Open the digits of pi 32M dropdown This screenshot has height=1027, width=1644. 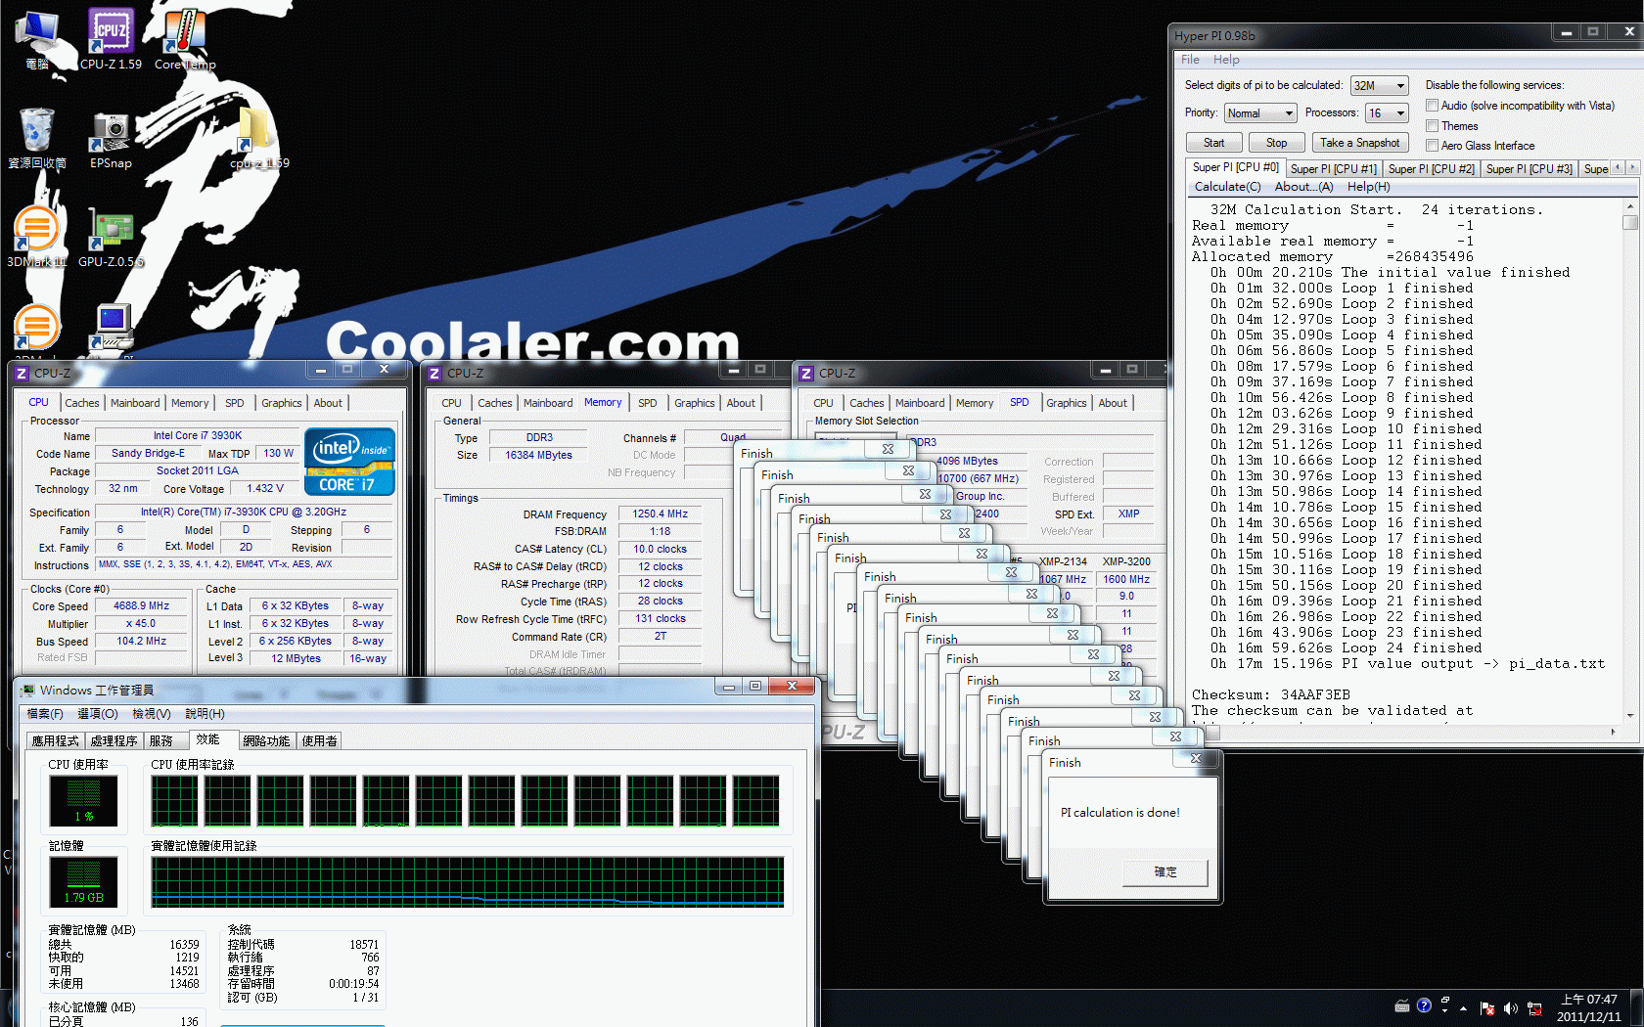click(x=1379, y=86)
